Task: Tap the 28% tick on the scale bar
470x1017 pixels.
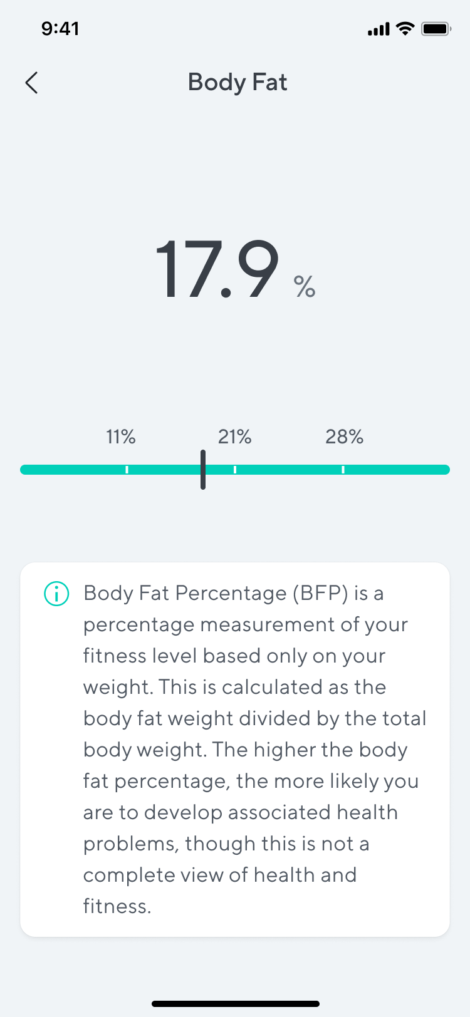Action: tap(343, 469)
